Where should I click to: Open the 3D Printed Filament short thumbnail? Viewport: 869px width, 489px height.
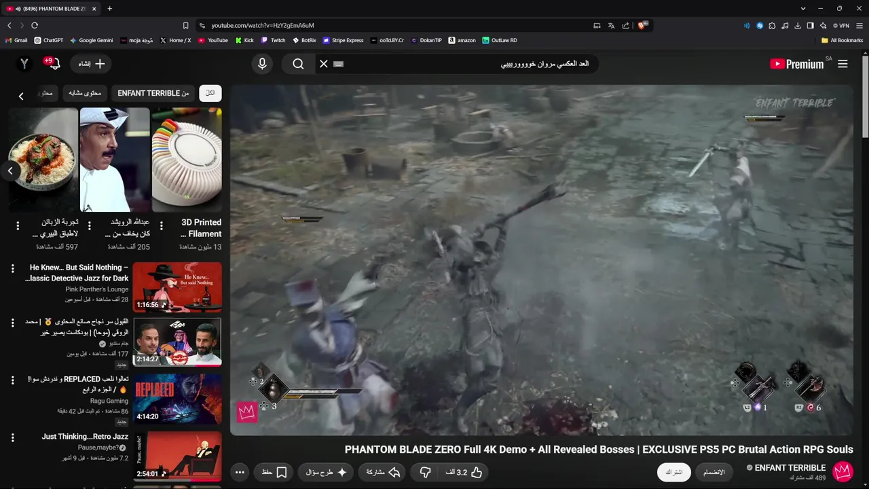tap(187, 160)
